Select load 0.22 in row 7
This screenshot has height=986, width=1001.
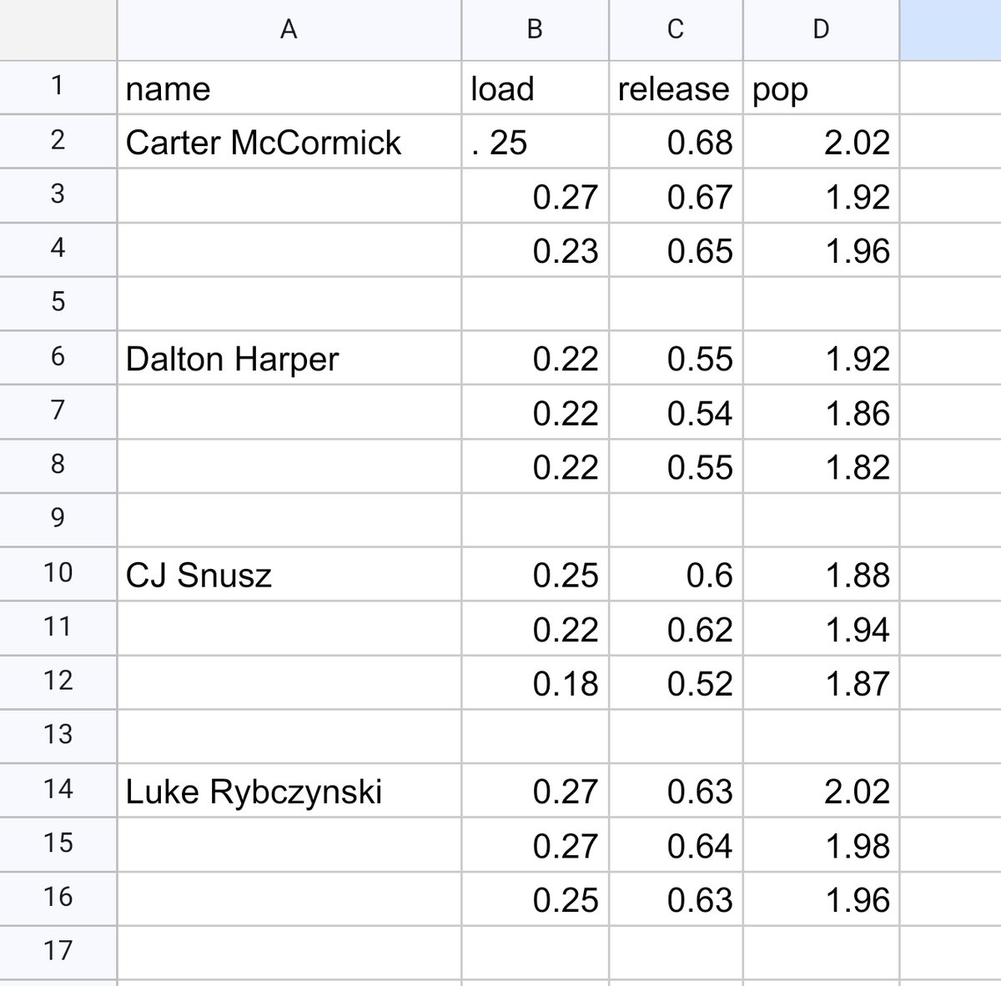click(535, 412)
